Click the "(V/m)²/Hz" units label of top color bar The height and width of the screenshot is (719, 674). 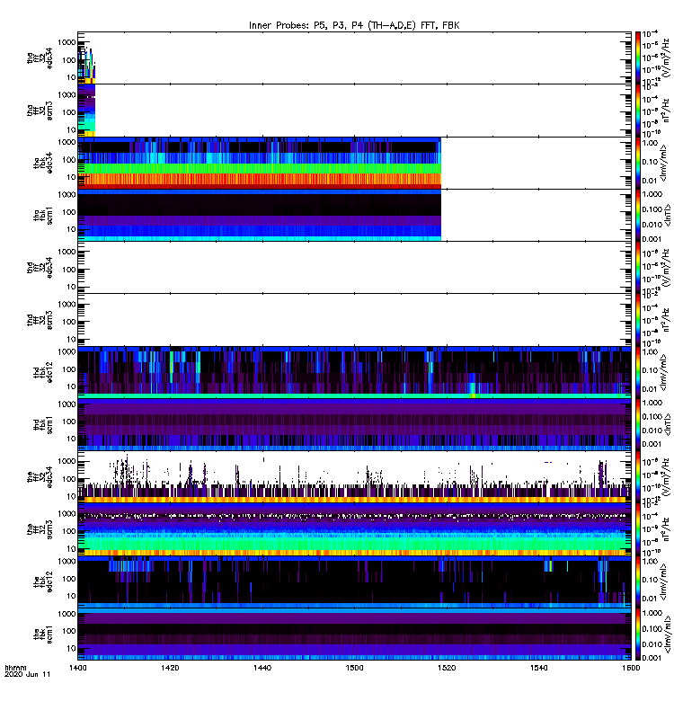point(665,58)
